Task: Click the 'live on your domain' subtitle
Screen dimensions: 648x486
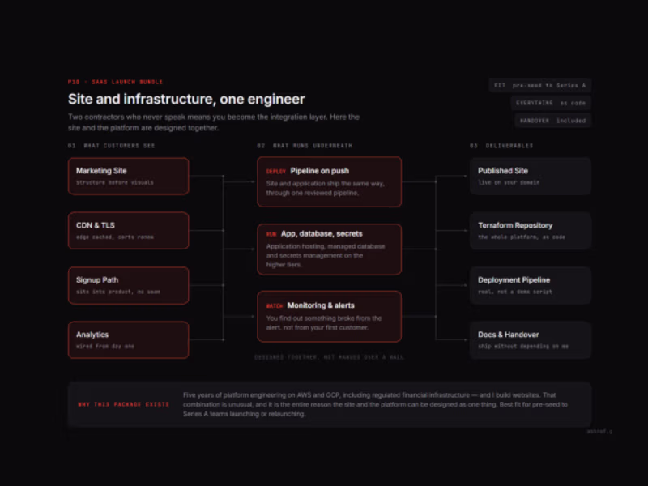Action: tap(509, 182)
